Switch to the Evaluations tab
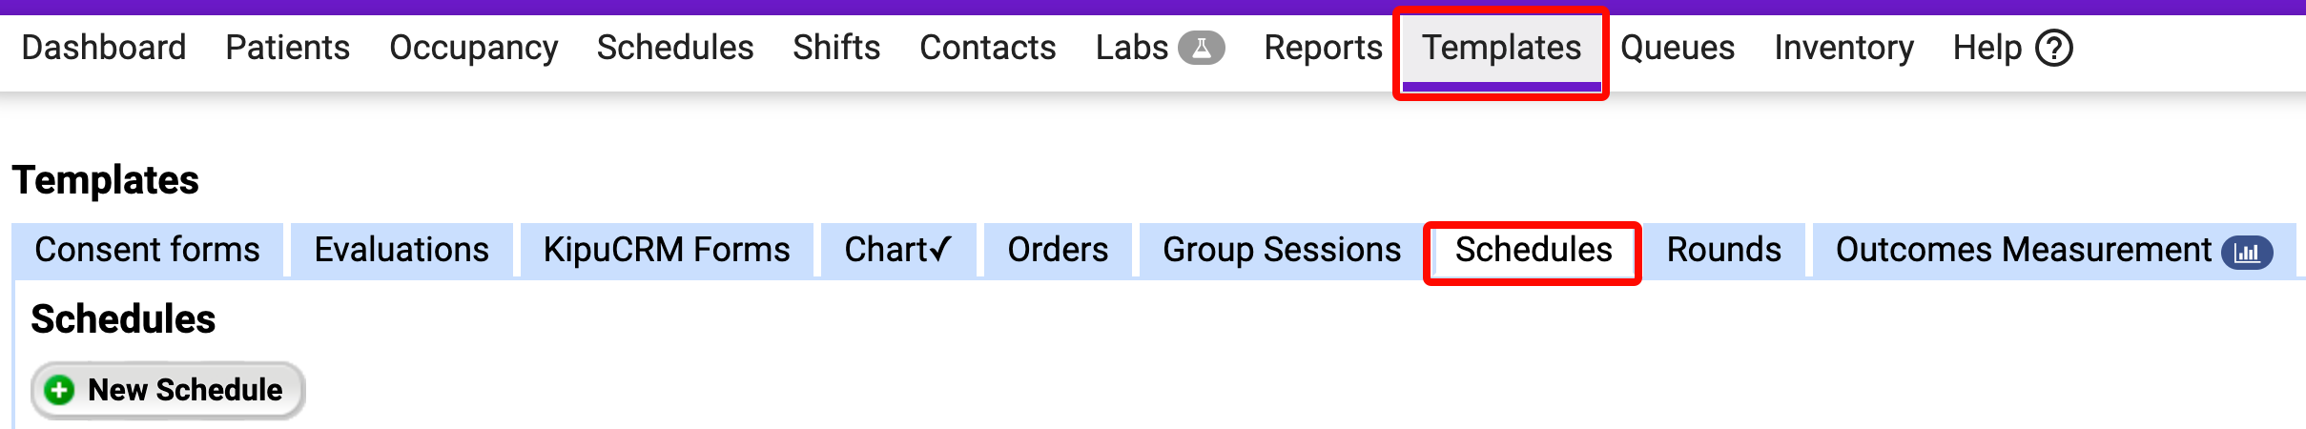The width and height of the screenshot is (2306, 429). point(401,250)
